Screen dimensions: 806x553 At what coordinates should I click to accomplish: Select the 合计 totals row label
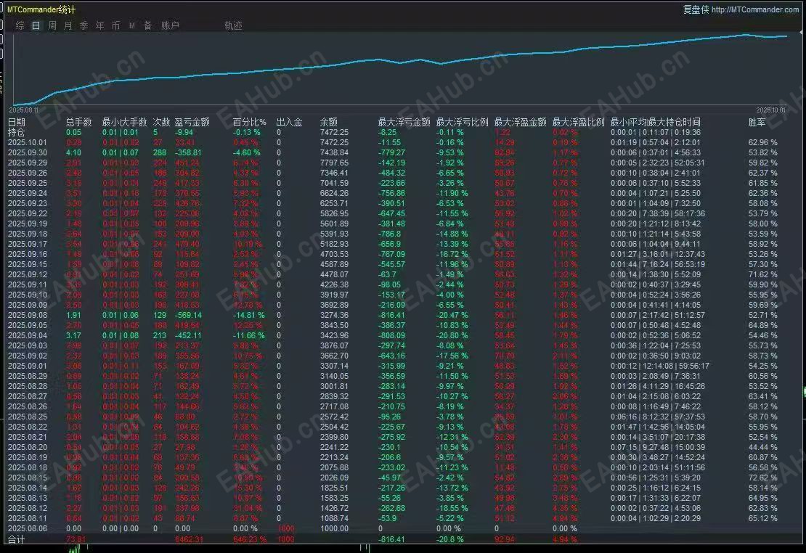coord(17,540)
